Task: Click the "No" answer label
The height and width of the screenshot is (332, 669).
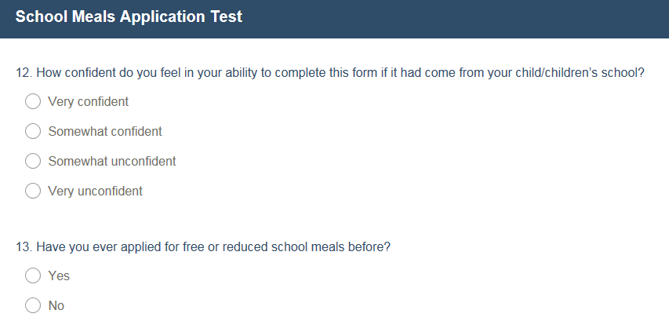Action: (56, 306)
